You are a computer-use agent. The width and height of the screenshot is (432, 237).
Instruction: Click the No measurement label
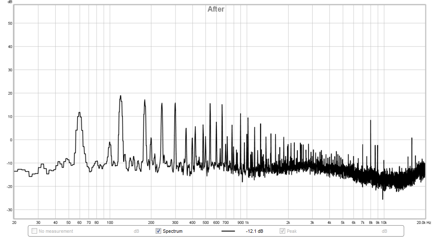pos(56,231)
